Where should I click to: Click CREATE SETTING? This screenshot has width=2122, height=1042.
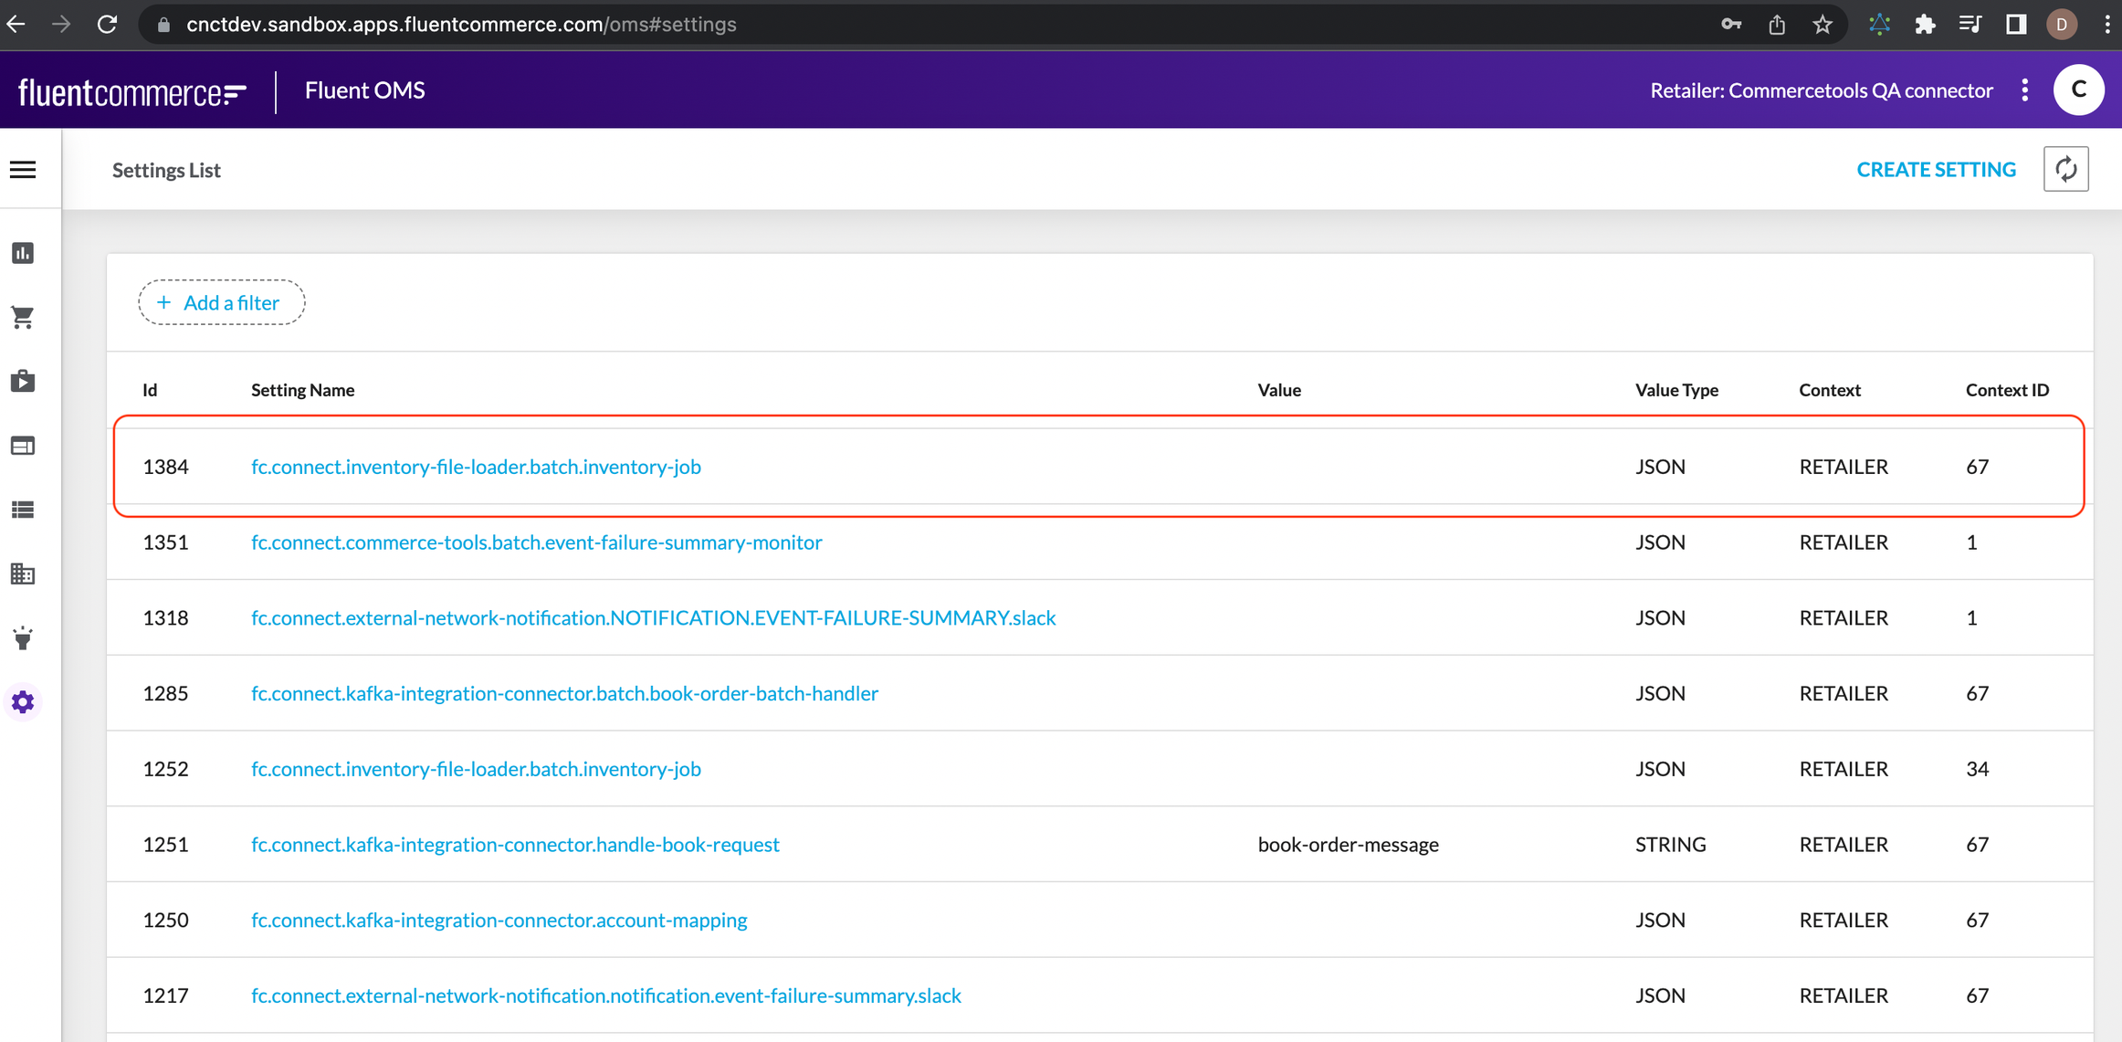pos(1936,170)
